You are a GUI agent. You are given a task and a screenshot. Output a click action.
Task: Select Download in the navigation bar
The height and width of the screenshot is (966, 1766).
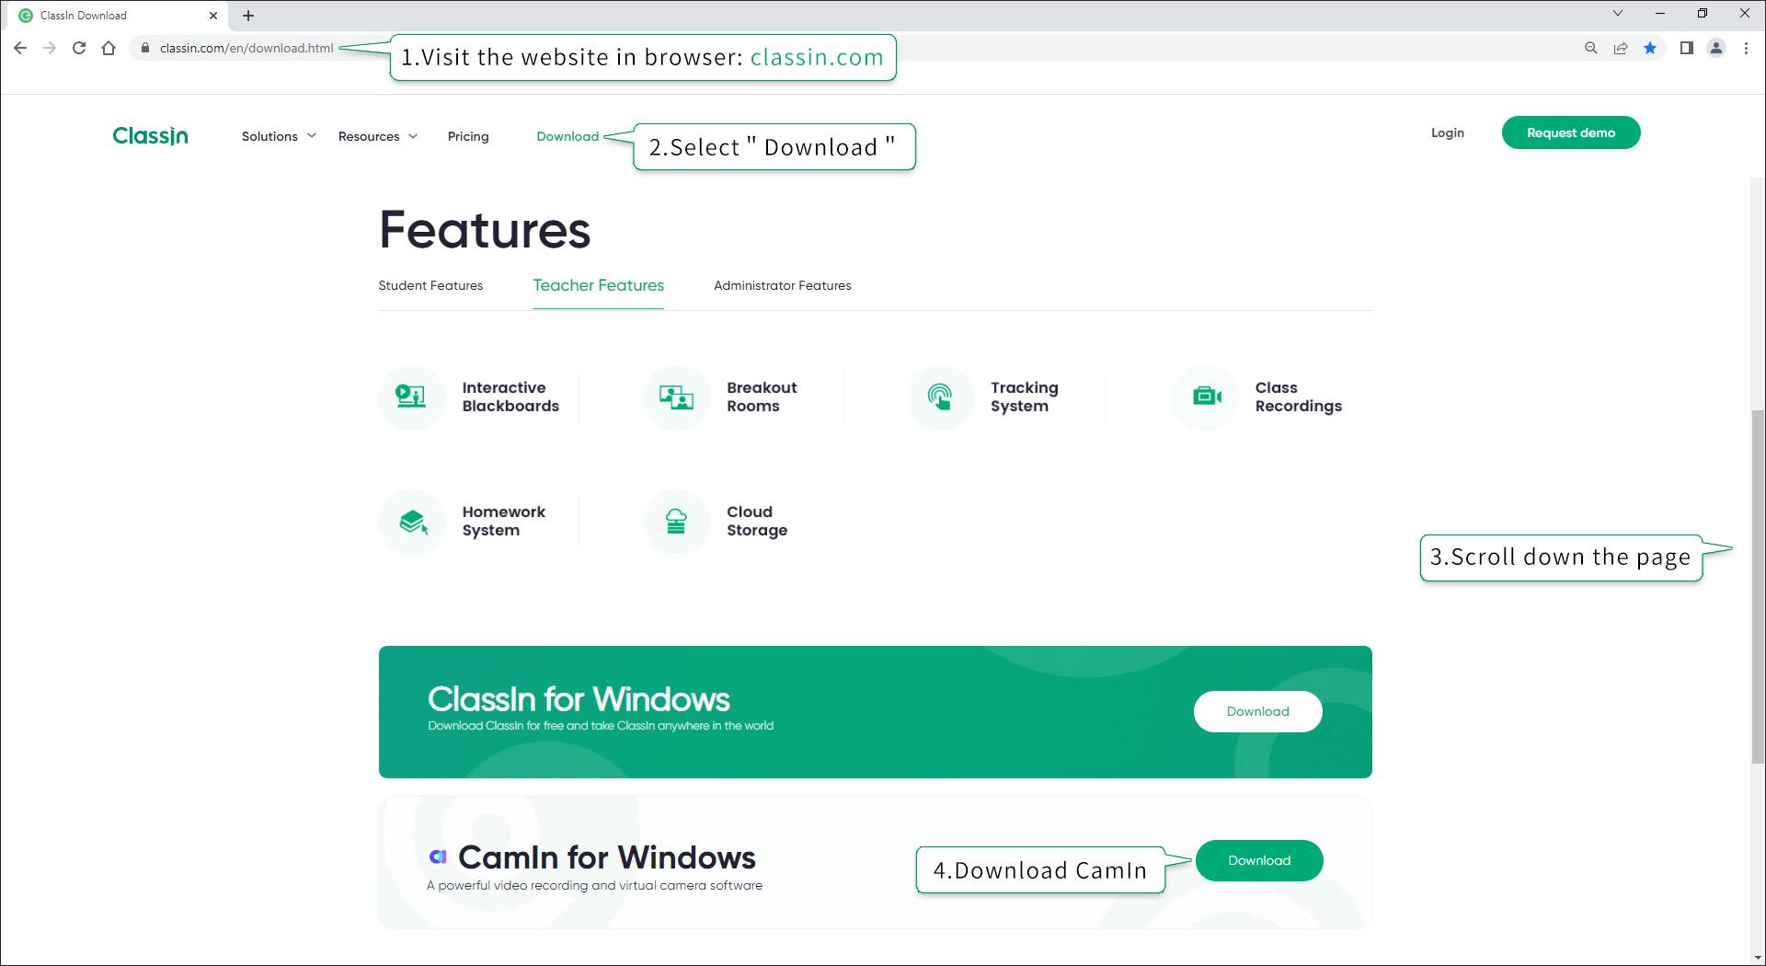pyautogui.click(x=568, y=136)
